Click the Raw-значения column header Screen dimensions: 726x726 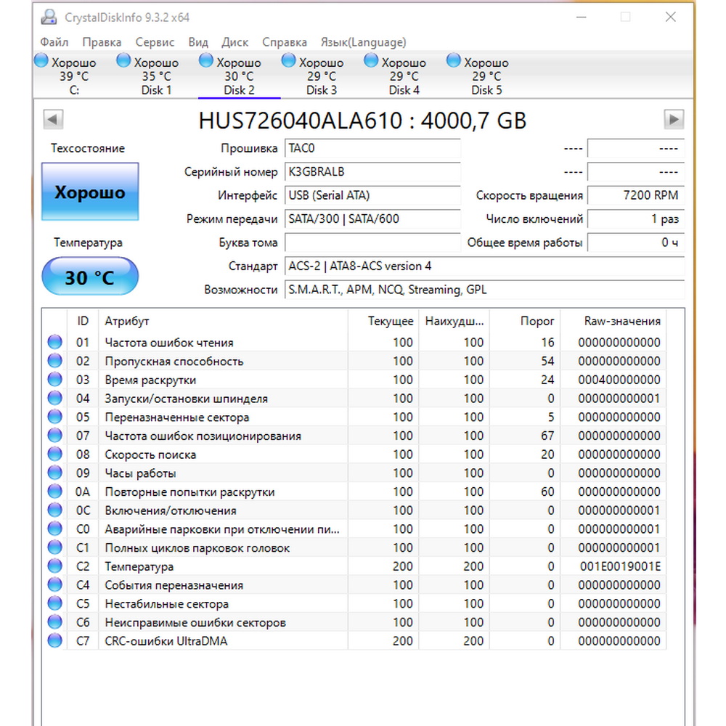click(x=613, y=321)
